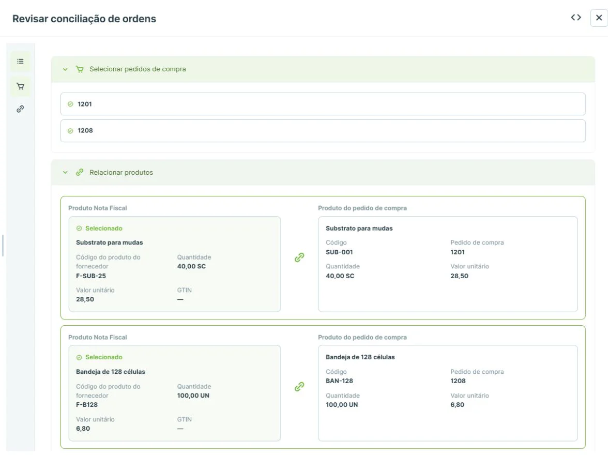
Task: Select purchase order 1208 row
Action: (x=323, y=131)
